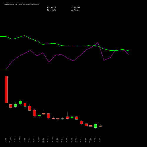Click the red candle for 08 Jul
147x147 pixels.
[x=81, y=123]
